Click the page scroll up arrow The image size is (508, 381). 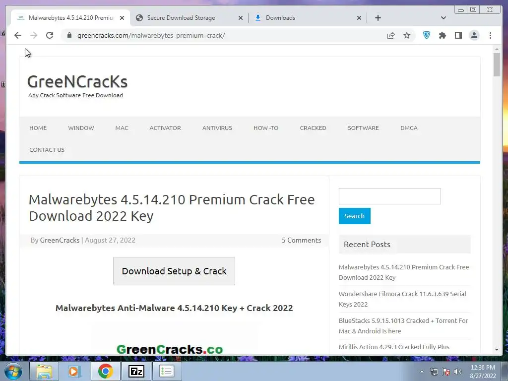pos(497,49)
